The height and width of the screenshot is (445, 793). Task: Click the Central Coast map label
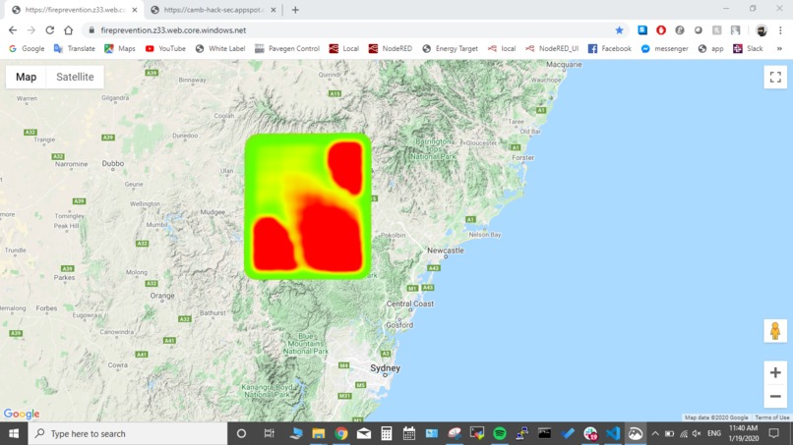pos(410,304)
